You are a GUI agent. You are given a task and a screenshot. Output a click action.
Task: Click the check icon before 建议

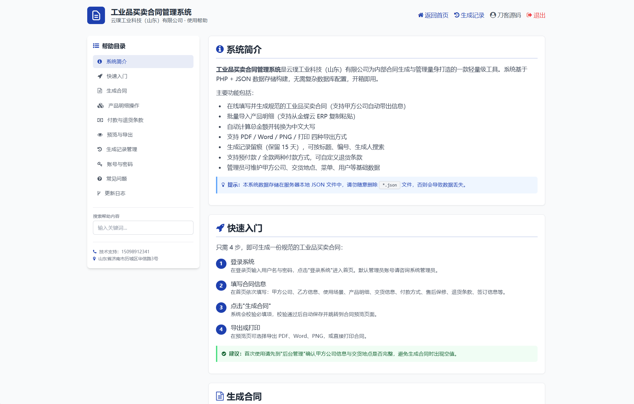(224, 354)
